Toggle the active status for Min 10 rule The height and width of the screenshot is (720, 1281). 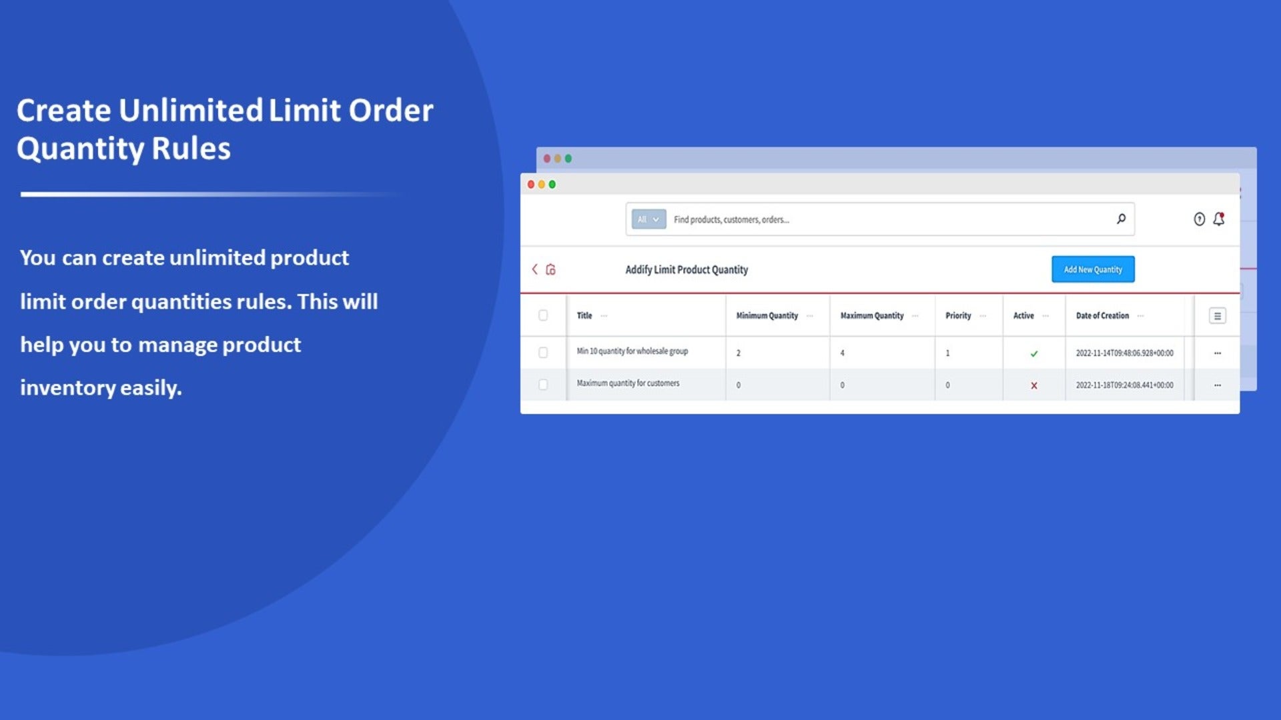pyautogui.click(x=1033, y=353)
